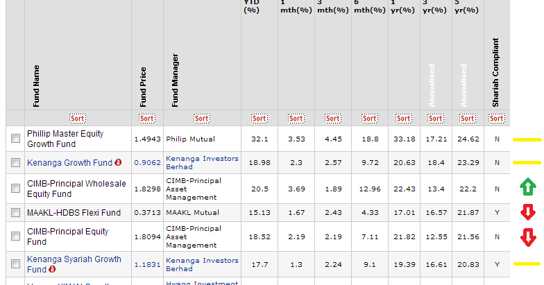Click the 6 mth value 12.96
This screenshot has width=544, height=285.
(370, 189)
